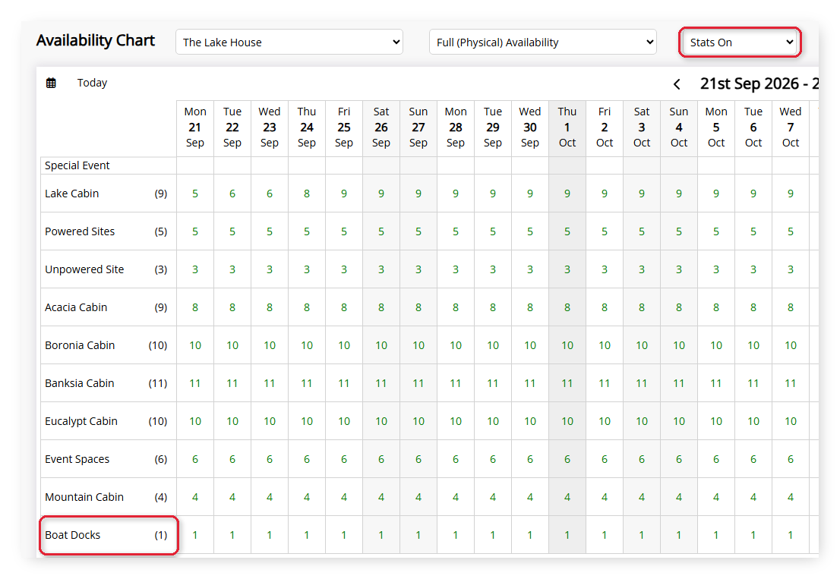Click Event Spaces availability for Mon 5 Oct
The height and width of the screenshot is (579, 840).
pos(716,460)
